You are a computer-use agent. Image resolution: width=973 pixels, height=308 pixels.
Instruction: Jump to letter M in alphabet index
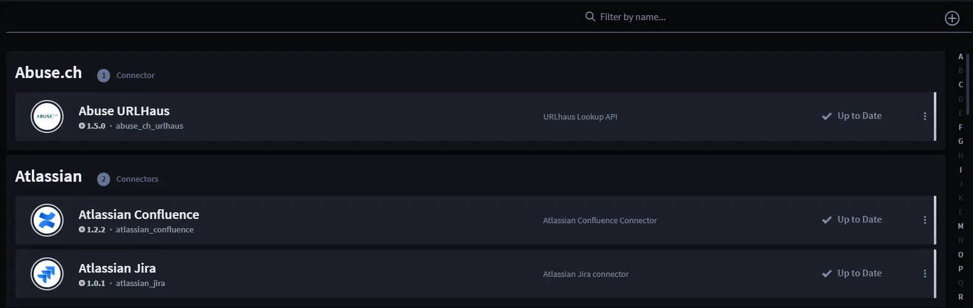(961, 226)
